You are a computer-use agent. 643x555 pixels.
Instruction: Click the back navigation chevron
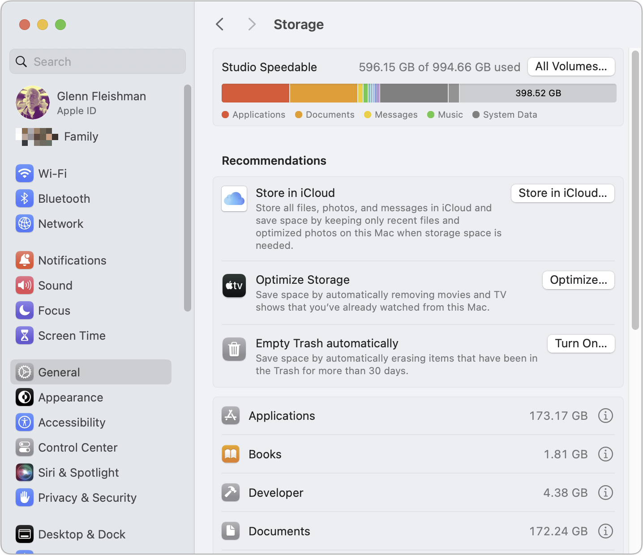(219, 24)
